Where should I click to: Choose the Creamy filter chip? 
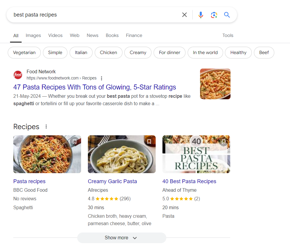(x=138, y=53)
